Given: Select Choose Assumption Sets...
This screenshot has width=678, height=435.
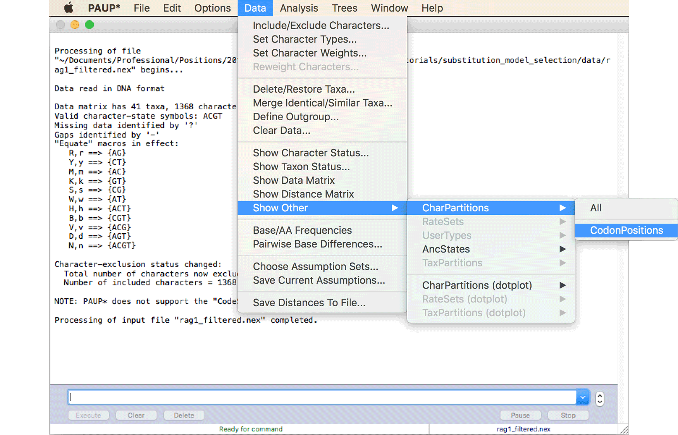Looking at the screenshot, I should click(x=322, y=266).
